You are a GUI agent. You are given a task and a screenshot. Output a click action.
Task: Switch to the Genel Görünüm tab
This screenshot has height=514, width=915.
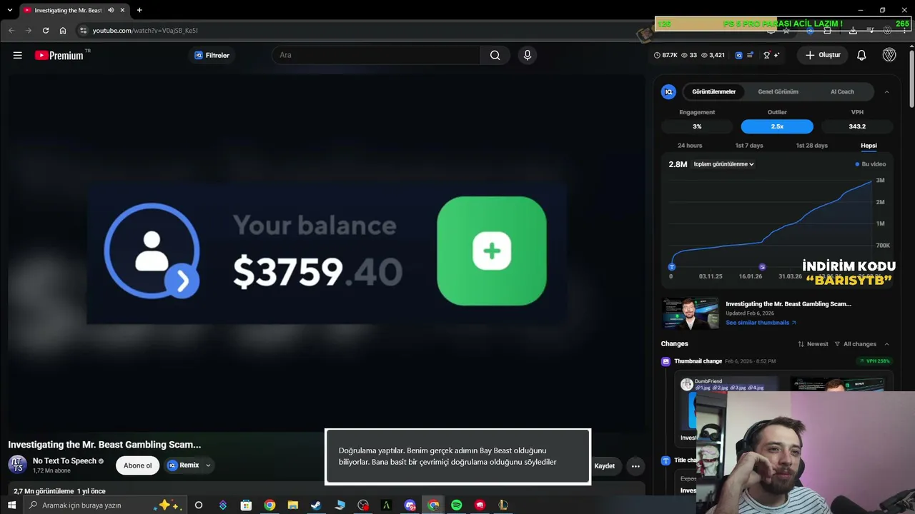(x=778, y=91)
